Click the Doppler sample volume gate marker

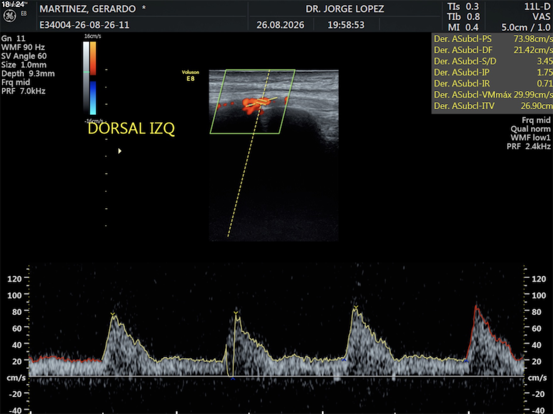(261, 102)
